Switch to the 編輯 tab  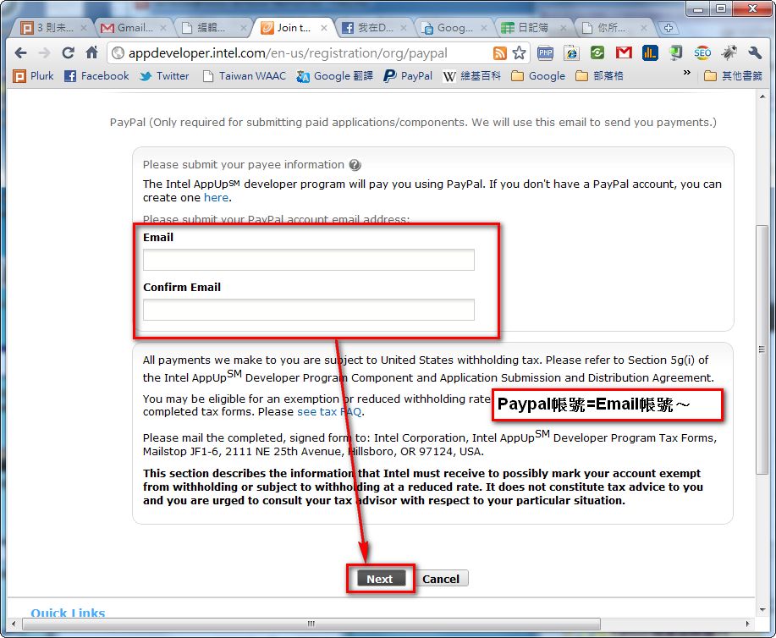click(211, 28)
